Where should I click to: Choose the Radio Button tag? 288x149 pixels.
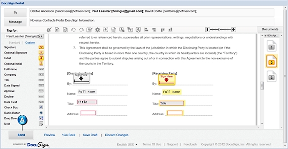(41, 113)
